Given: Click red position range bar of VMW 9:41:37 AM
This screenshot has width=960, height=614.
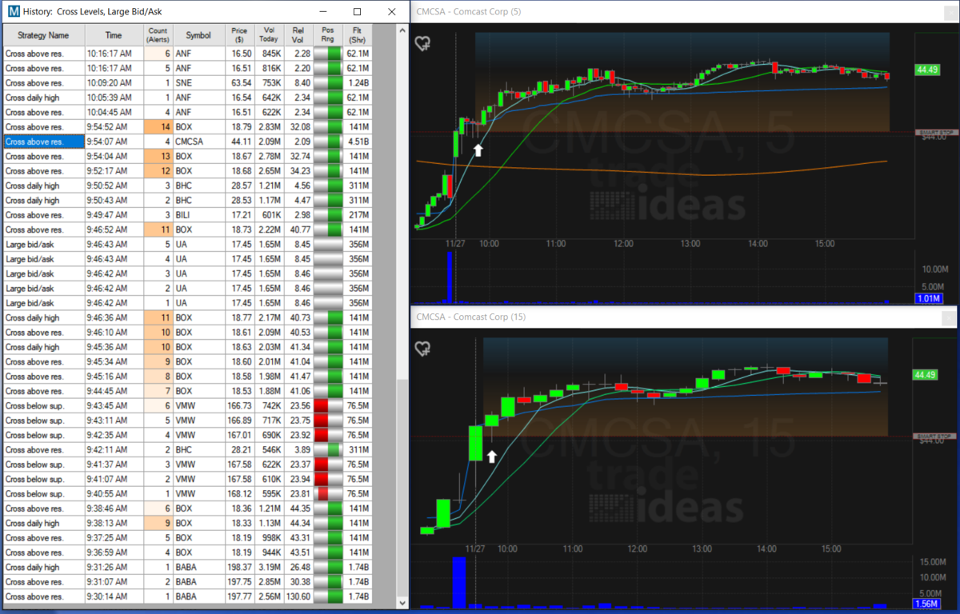Looking at the screenshot, I should pyautogui.click(x=327, y=464).
